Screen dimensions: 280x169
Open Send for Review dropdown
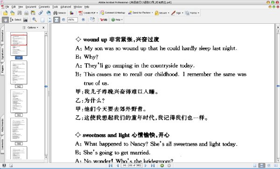[140, 13]
